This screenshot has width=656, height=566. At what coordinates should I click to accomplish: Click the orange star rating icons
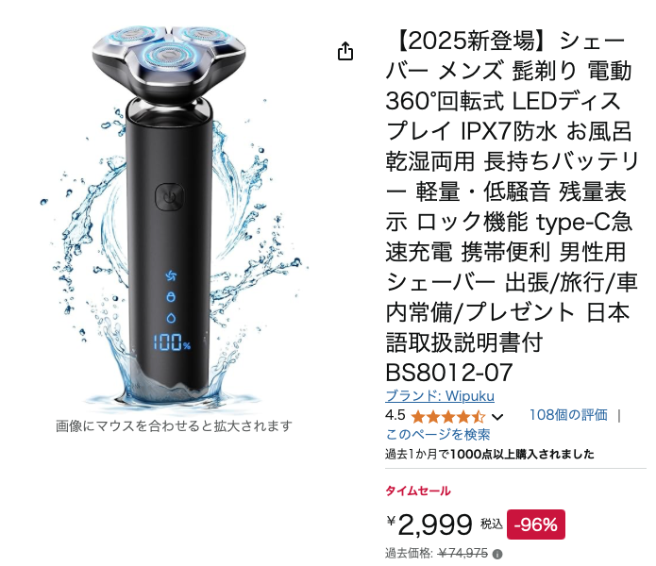pos(447,416)
